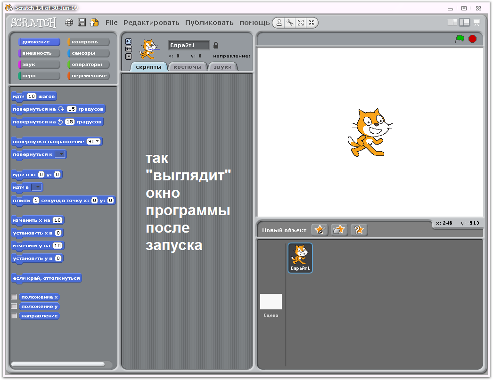Image resolution: width=493 pixels, height=380 pixels.
Task: Click the globe language icon
Action: point(69,22)
